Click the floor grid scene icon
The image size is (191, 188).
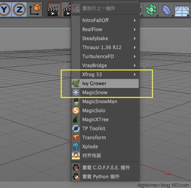182,11
